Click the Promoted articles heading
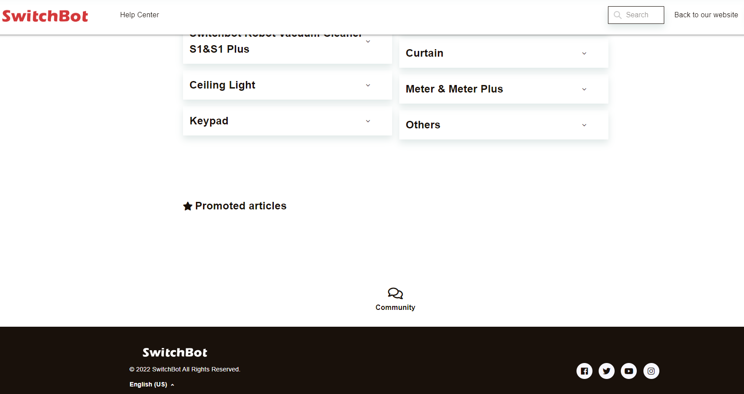Image resolution: width=744 pixels, height=394 pixels. pyautogui.click(x=241, y=206)
